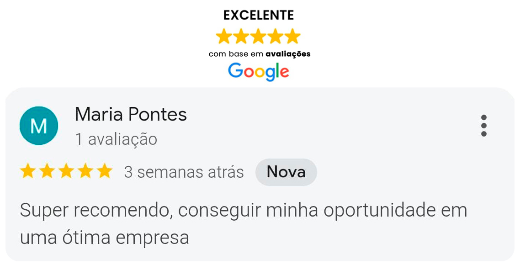This screenshot has height=265, width=520.
Task: Click the last star under EXCELENTE
Action: [292, 36]
